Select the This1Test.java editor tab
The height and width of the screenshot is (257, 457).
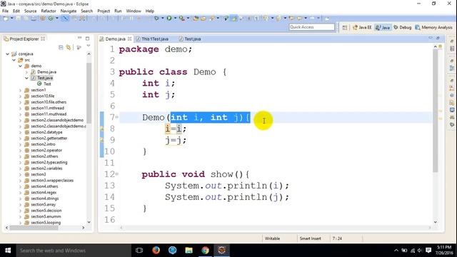click(x=152, y=39)
